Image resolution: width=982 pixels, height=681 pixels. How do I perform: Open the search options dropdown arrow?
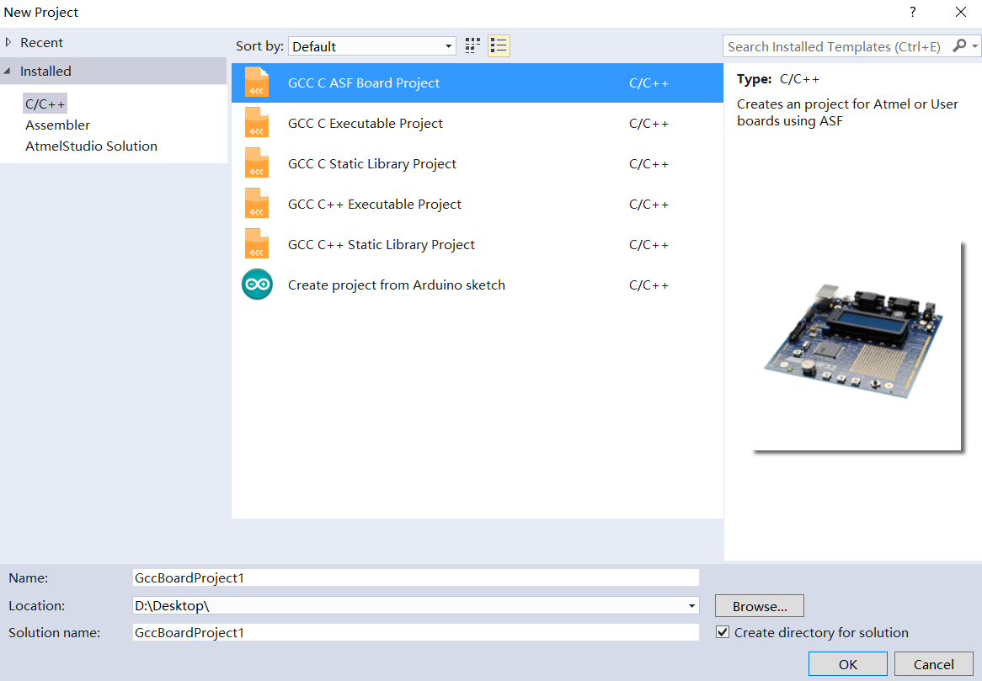974,45
